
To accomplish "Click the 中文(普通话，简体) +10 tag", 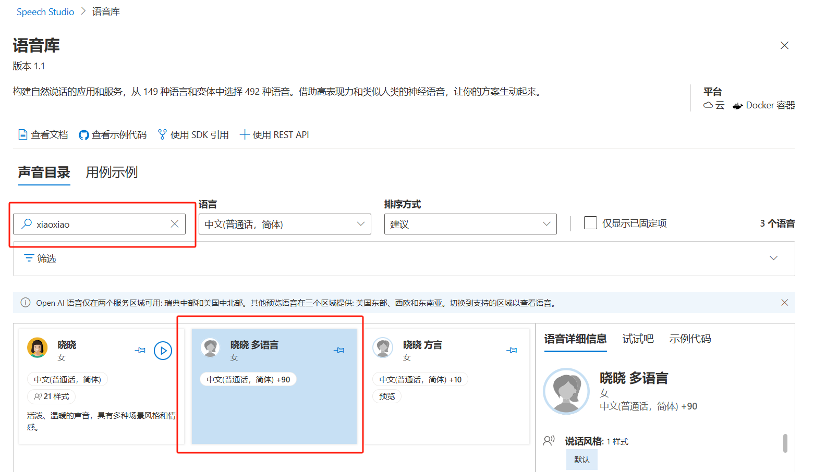I will pos(420,379).
